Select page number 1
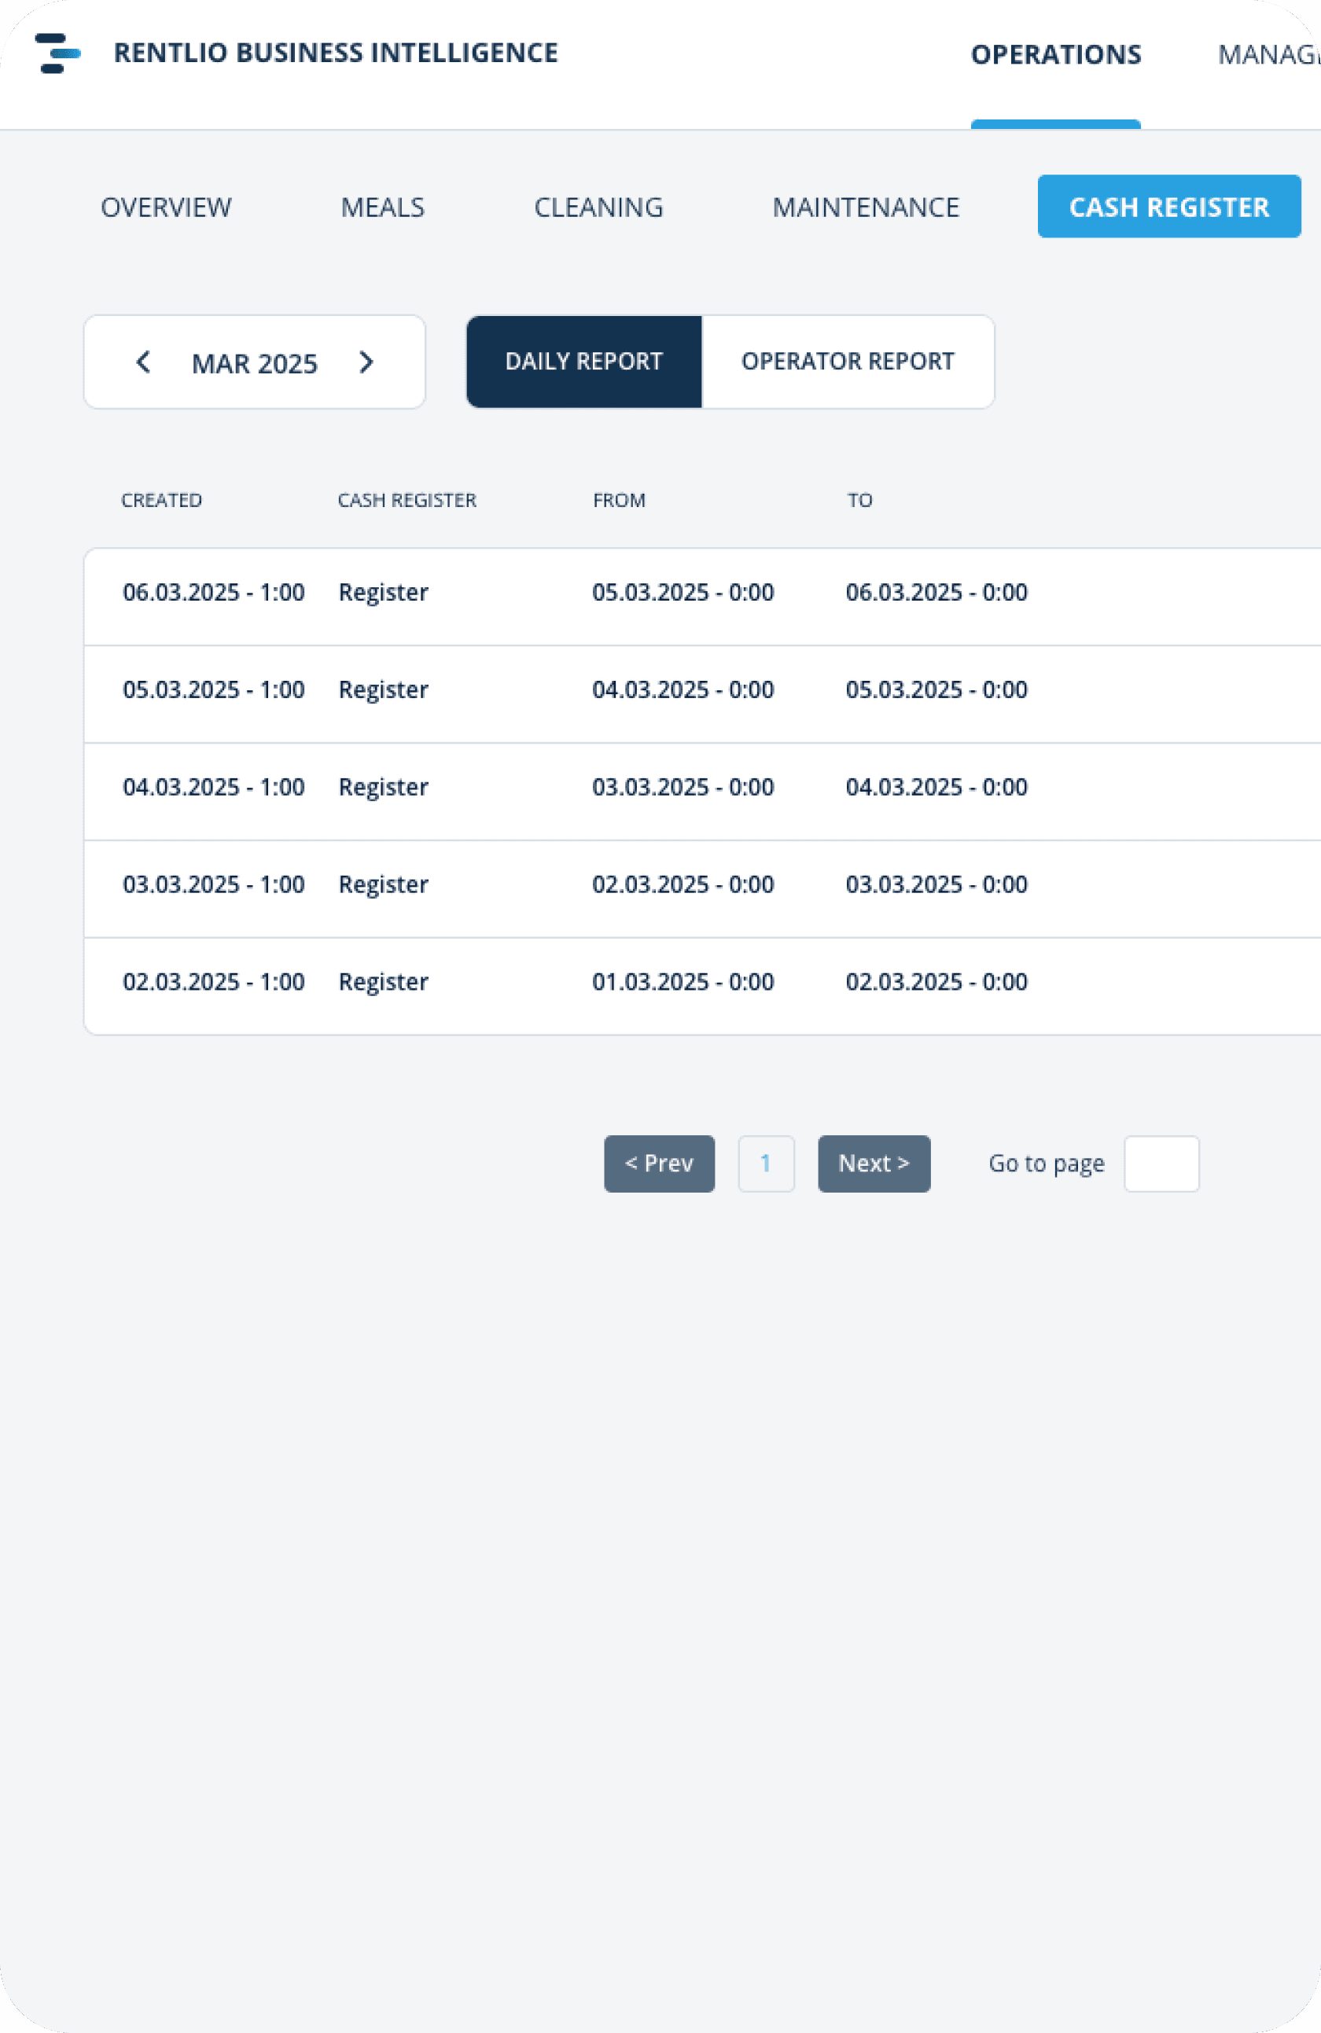 pos(766,1163)
